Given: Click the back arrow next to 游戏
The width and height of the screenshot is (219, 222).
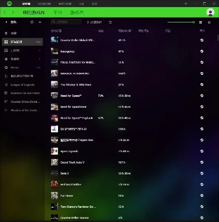Looking at the screenshot, I should coord(7,22).
